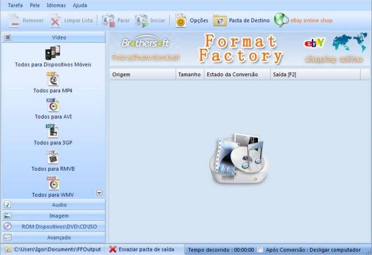Expand the Avançado category
The width and height of the screenshot is (372, 255).
[54, 237]
